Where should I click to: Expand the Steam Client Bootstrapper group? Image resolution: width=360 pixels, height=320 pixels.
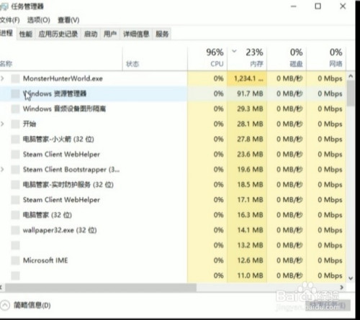point(2,170)
